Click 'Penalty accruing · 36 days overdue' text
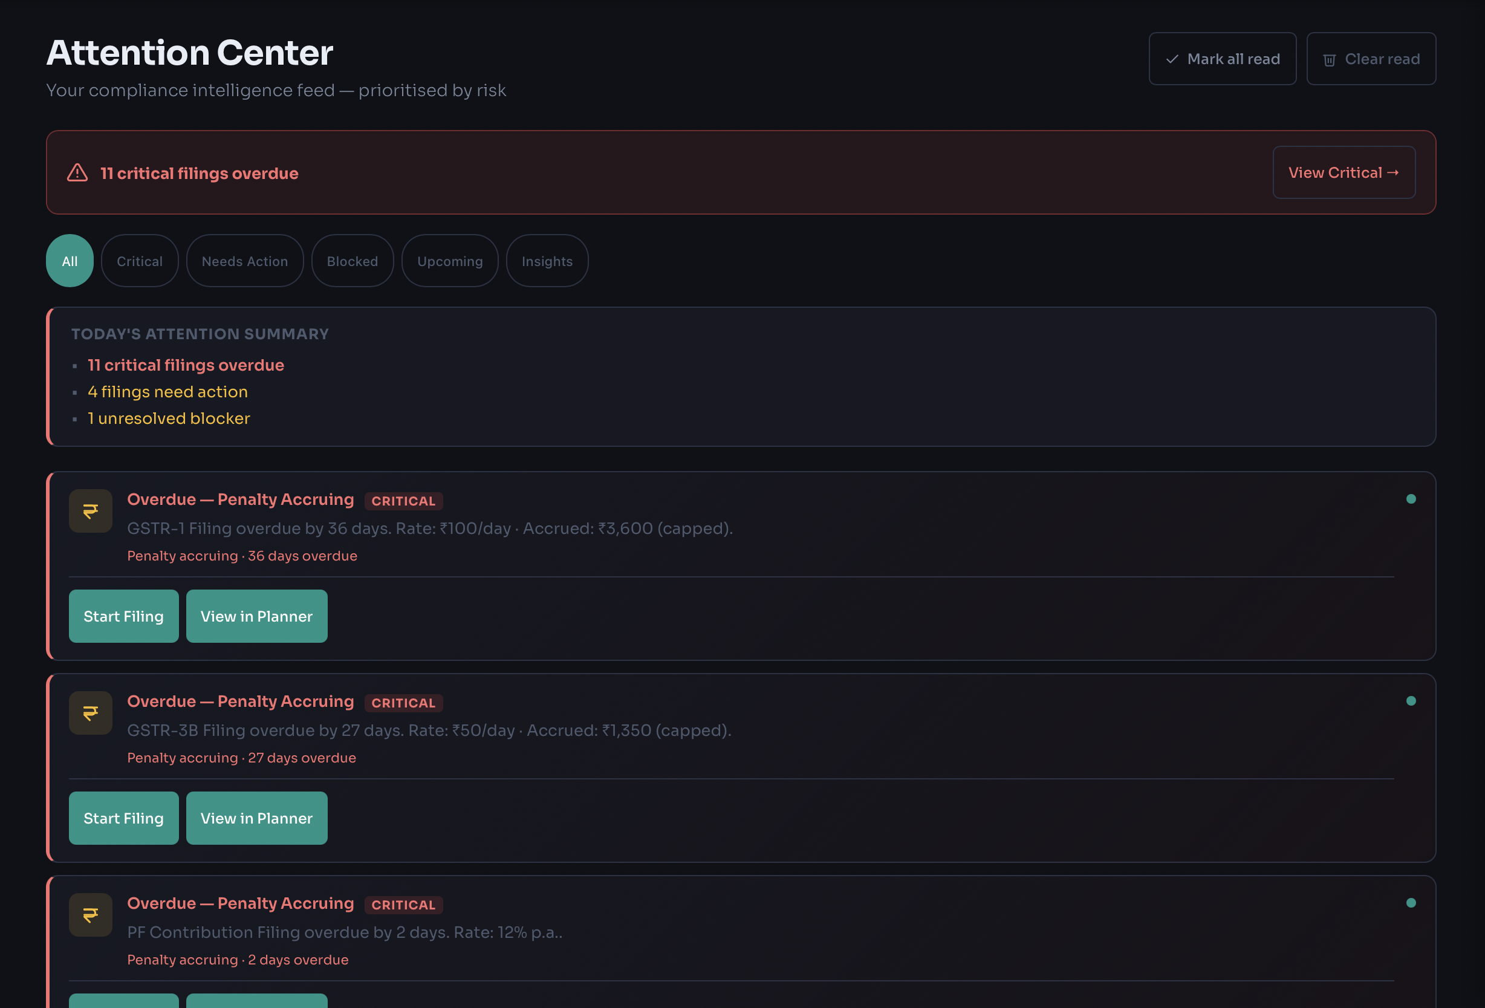Viewport: 1485px width, 1008px height. 242,556
